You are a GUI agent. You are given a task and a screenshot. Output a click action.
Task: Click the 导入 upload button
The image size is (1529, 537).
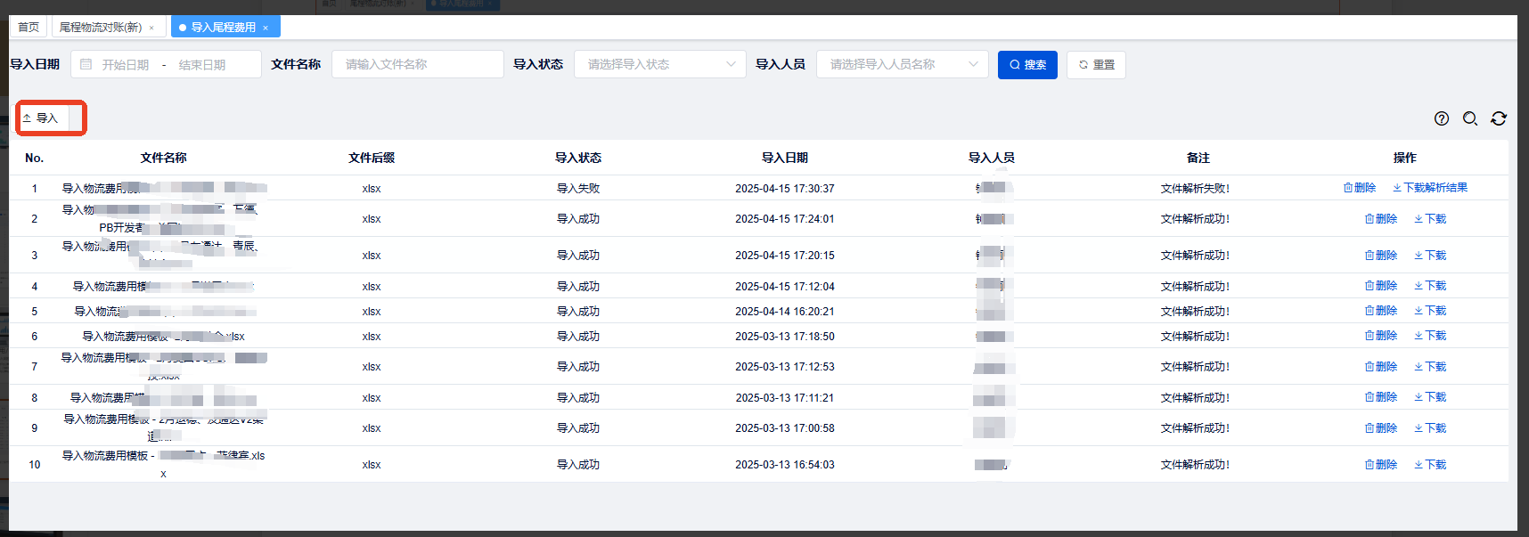pyautogui.click(x=41, y=118)
